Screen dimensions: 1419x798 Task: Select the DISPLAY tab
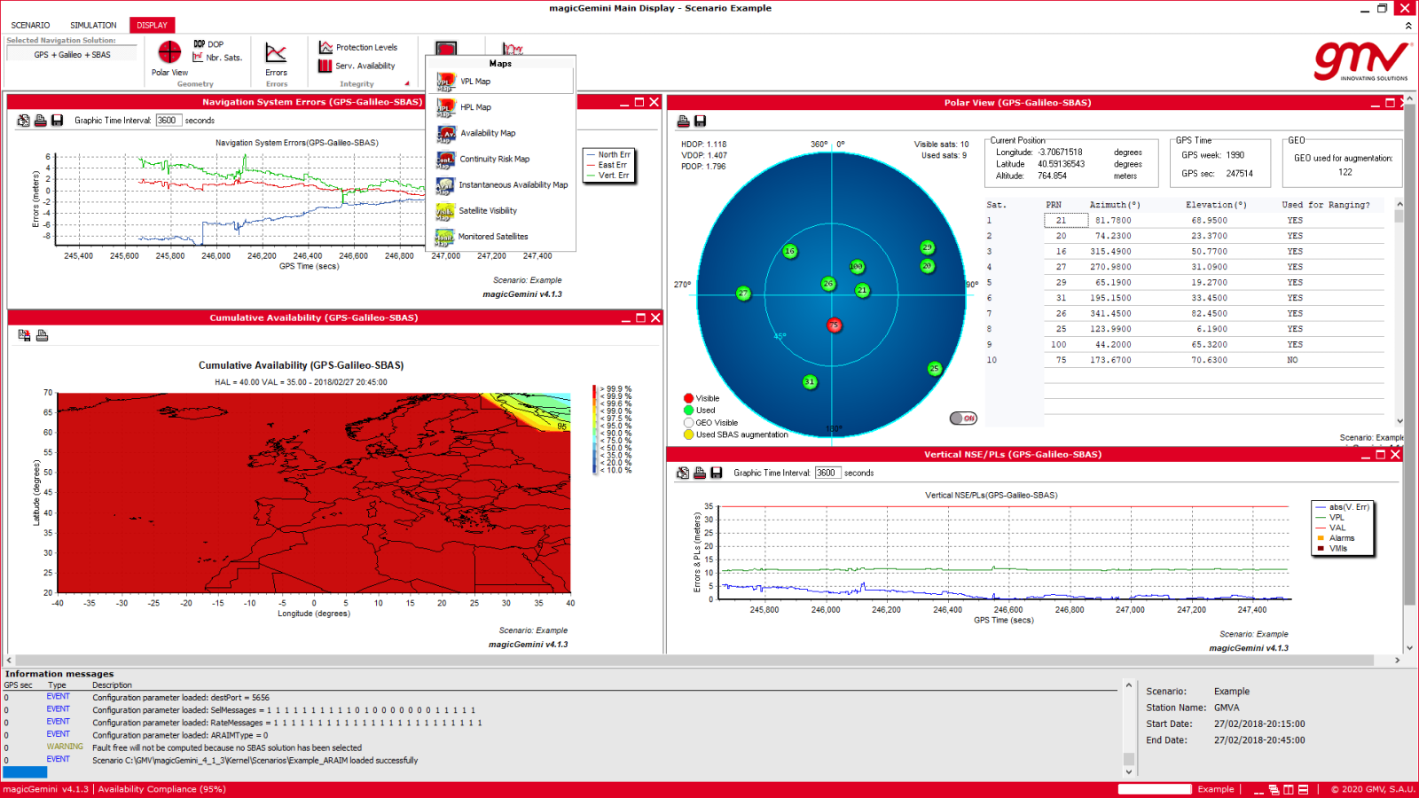click(152, 25)
